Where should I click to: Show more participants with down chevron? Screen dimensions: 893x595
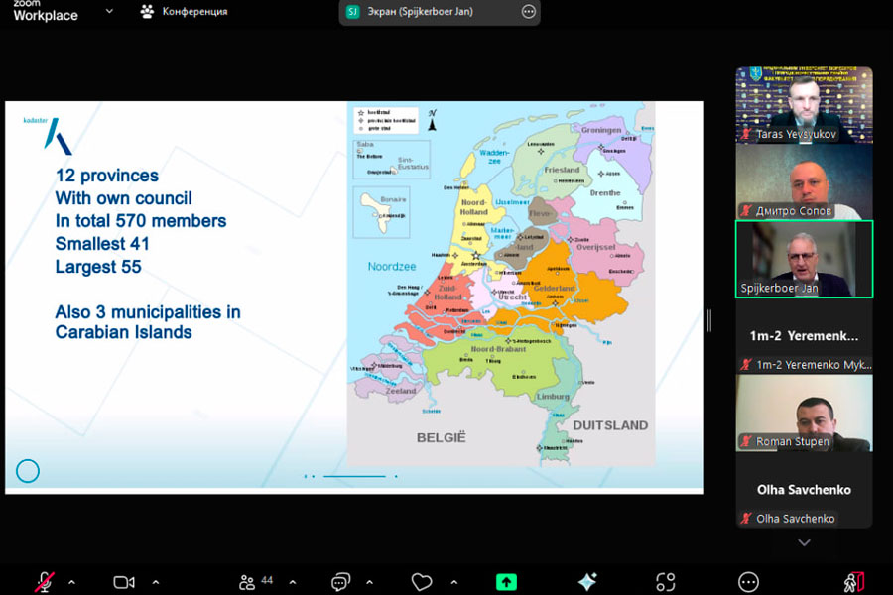804,542
